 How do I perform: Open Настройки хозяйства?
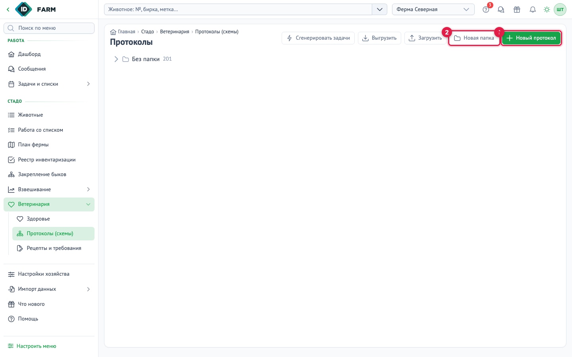pos(49,274)
